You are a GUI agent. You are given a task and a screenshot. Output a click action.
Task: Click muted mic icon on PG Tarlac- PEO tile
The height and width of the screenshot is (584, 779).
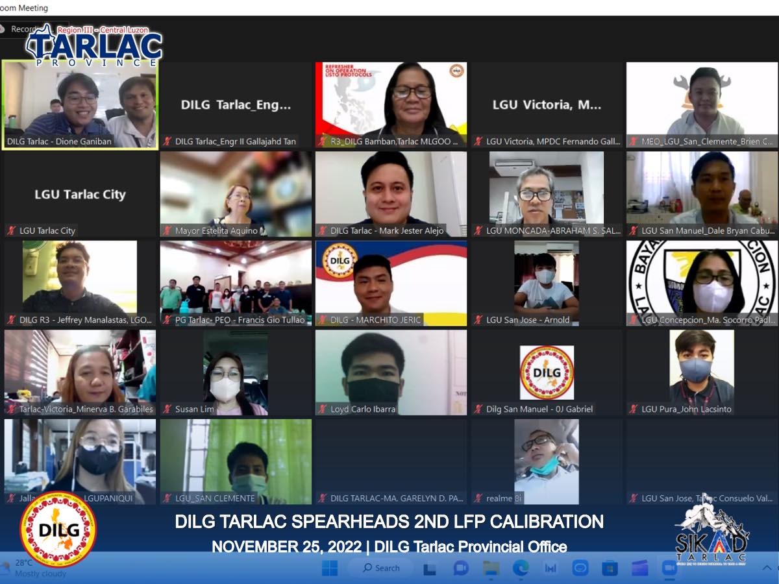coord(167,320)
